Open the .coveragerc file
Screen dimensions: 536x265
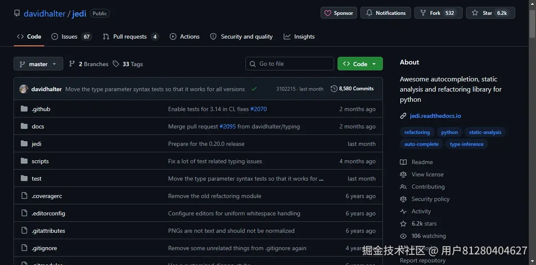47,196
